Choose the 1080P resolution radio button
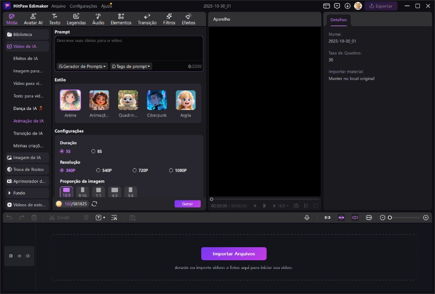 click(171, 170)
